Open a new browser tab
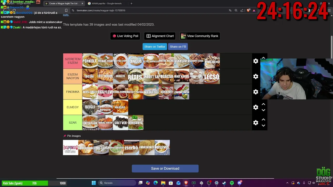Viewport: 333px width, 187px height. point(131,3)
